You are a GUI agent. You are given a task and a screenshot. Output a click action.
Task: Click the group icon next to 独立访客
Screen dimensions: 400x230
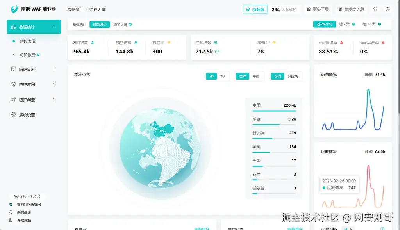point(136,42)
